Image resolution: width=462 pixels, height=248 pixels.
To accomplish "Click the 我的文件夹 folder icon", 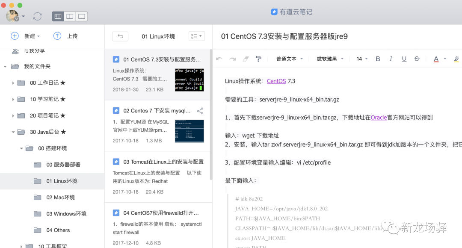I will (x=15, y=66).
